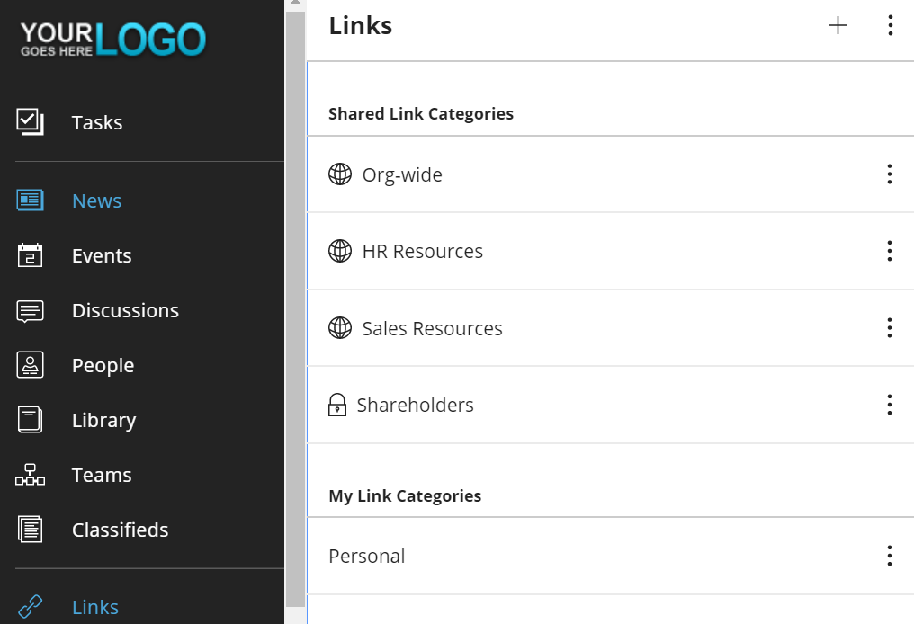Click the People contact card icon

pos(30,365)
